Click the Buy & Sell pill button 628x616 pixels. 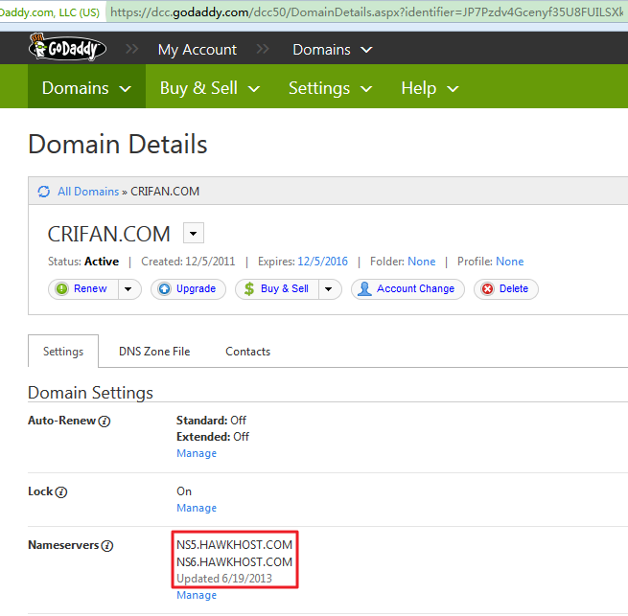277,289
